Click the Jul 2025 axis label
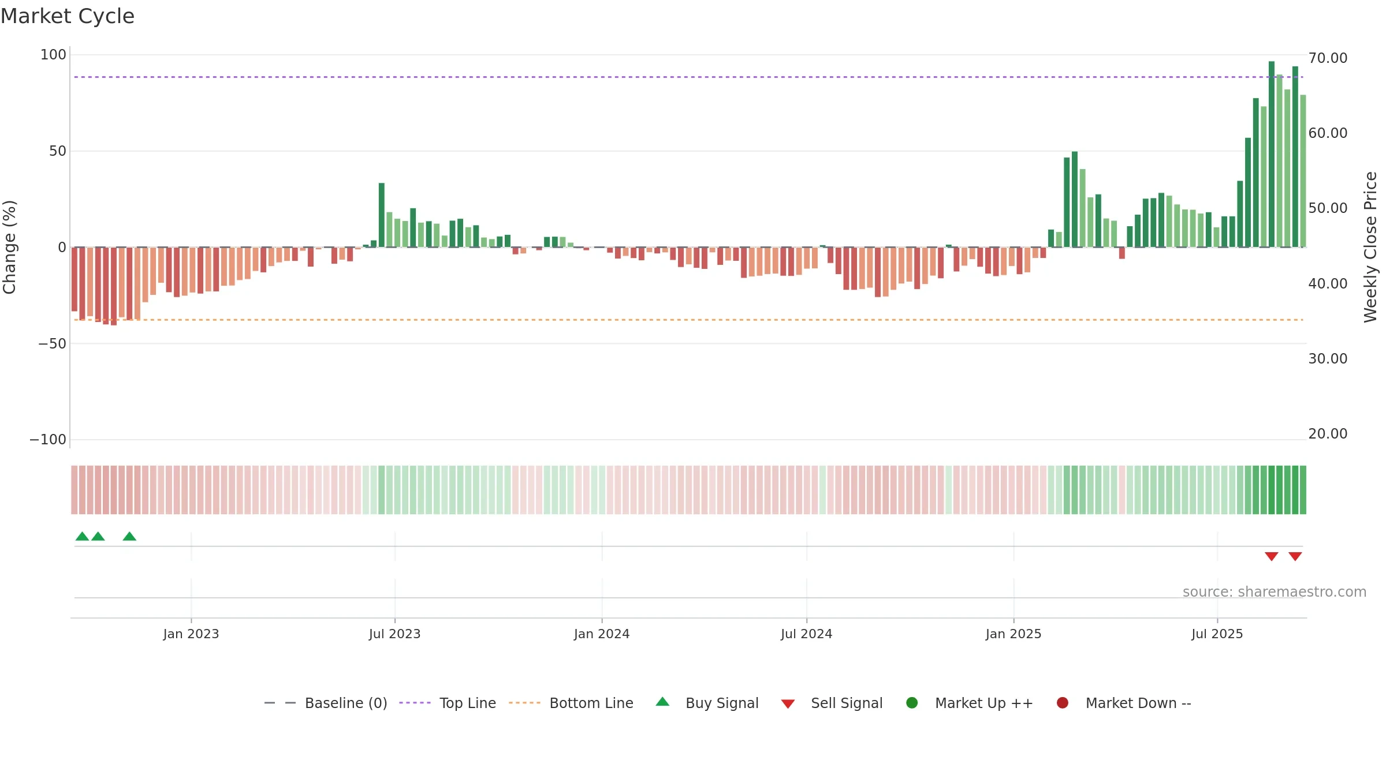This screenshot has height=779, width=1386. (x=1217, y=634)
